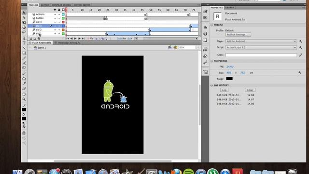Click the wrench icon beside document Size
The width and height of the screenshot is (309, 174).
click(300, 72)
